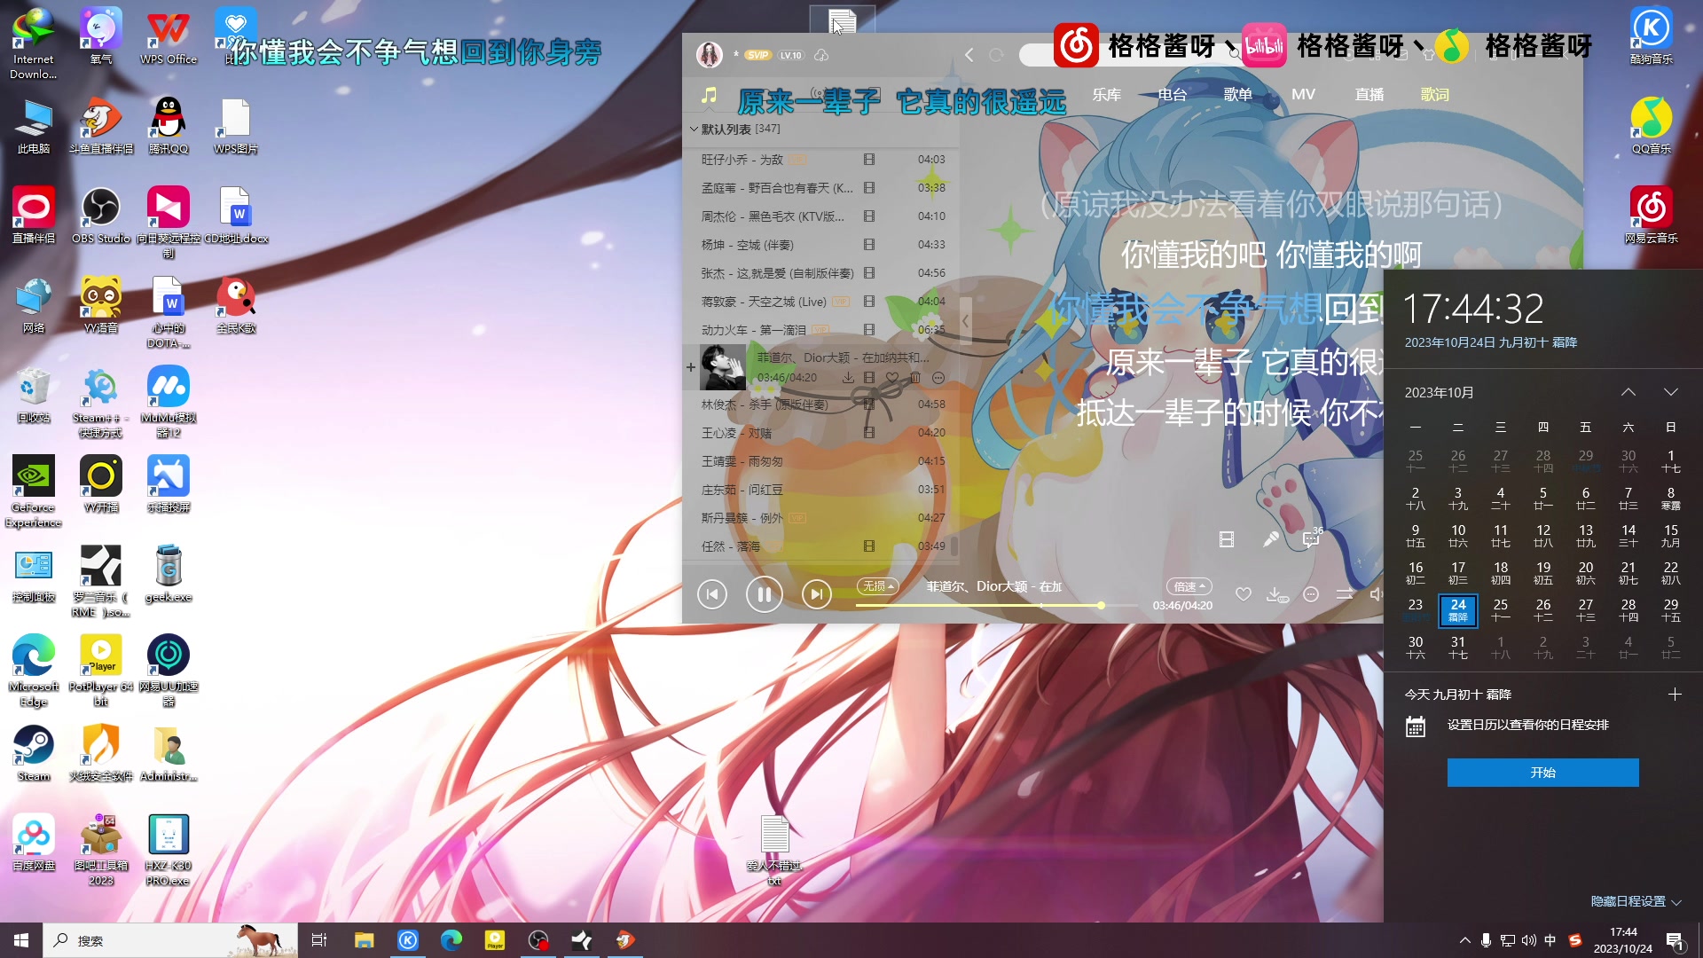
Task: Go to previous month in calendar
Action: click(1628, 392)
